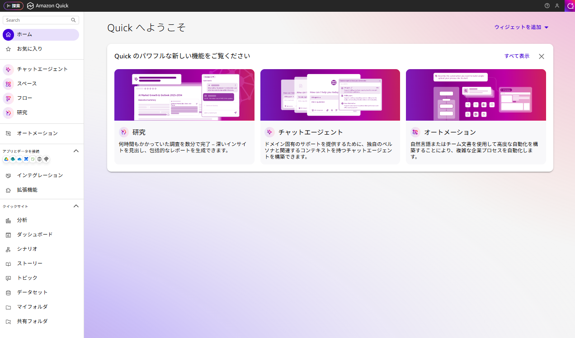This screenshot has height=338, width=575.
Task: Open the help icon in the top bar
Action: pos(547,6)
